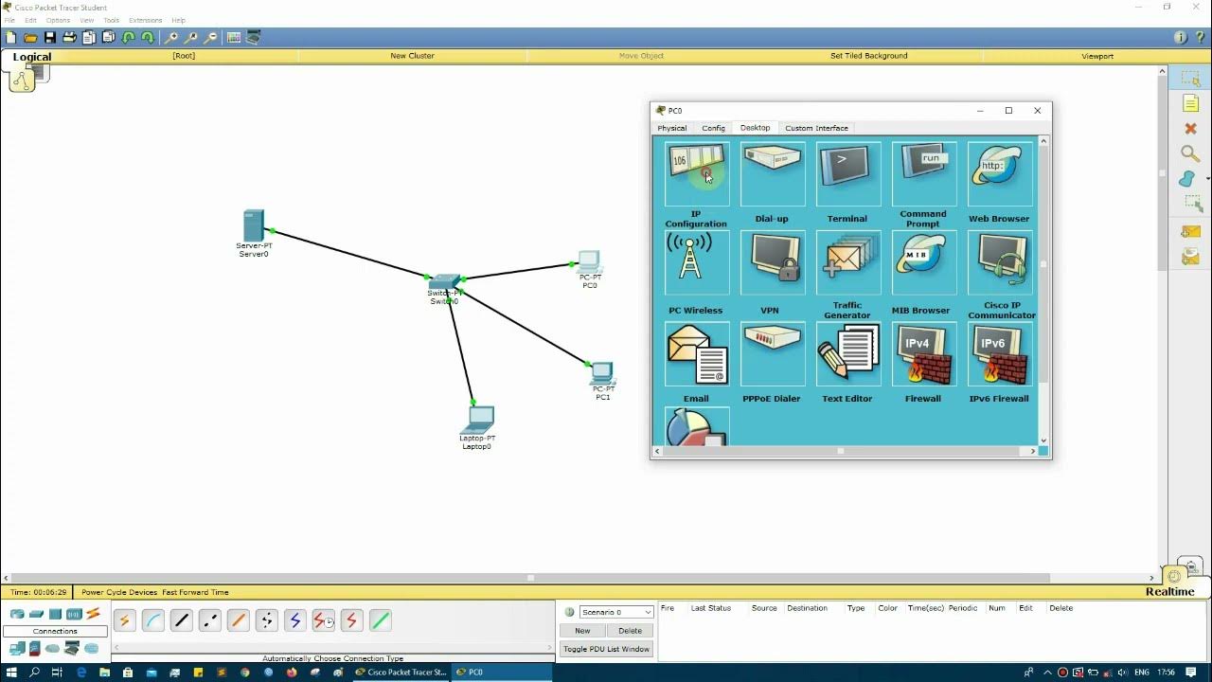Open the IPv6 Firewall app
The height and width of the screenshot is (682, 1212).
(1000, 354)
